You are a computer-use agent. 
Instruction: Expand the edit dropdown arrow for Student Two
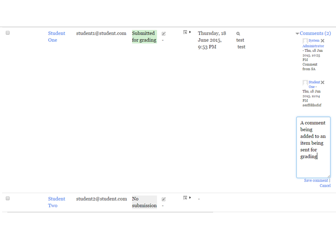click(190, 197)
